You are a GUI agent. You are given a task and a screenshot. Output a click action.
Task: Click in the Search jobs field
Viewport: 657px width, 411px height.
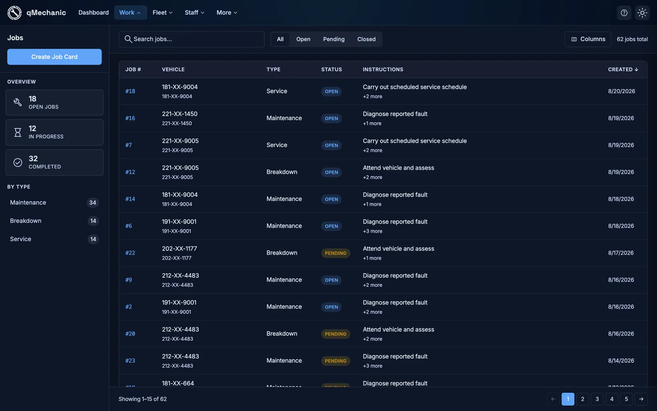point(192,39)
